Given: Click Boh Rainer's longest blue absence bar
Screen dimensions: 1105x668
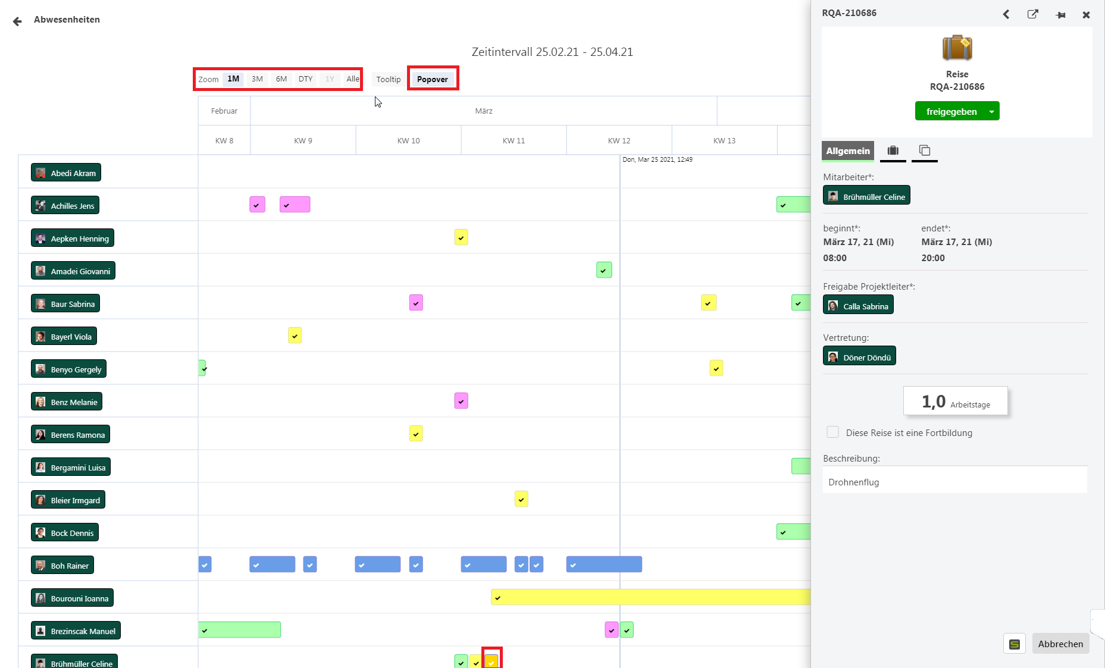Looking at the screenshot, I should coord(604,564).
